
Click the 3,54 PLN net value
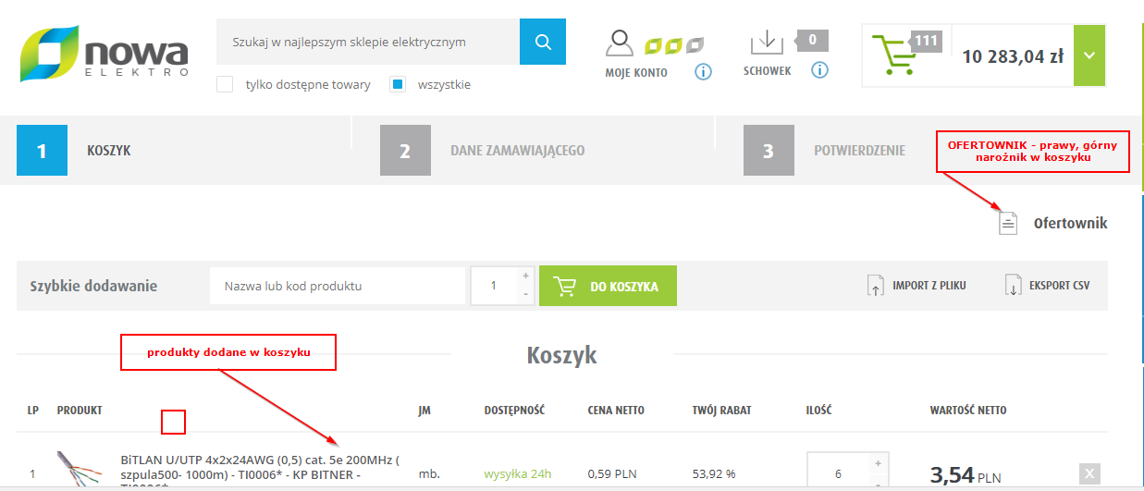966,475
